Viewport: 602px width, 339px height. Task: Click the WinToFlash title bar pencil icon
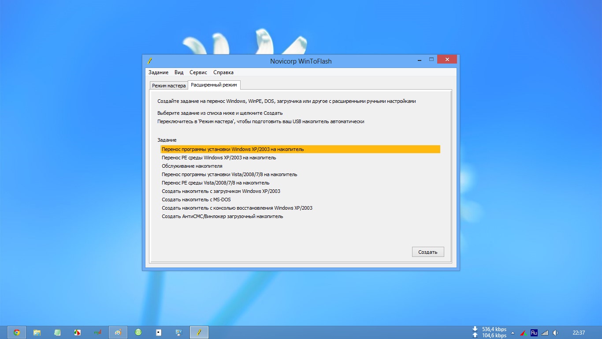pos(150,60)
